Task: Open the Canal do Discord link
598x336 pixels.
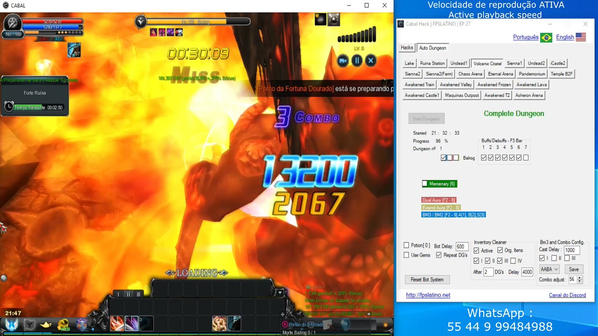Action: click(x=567, y=295)
